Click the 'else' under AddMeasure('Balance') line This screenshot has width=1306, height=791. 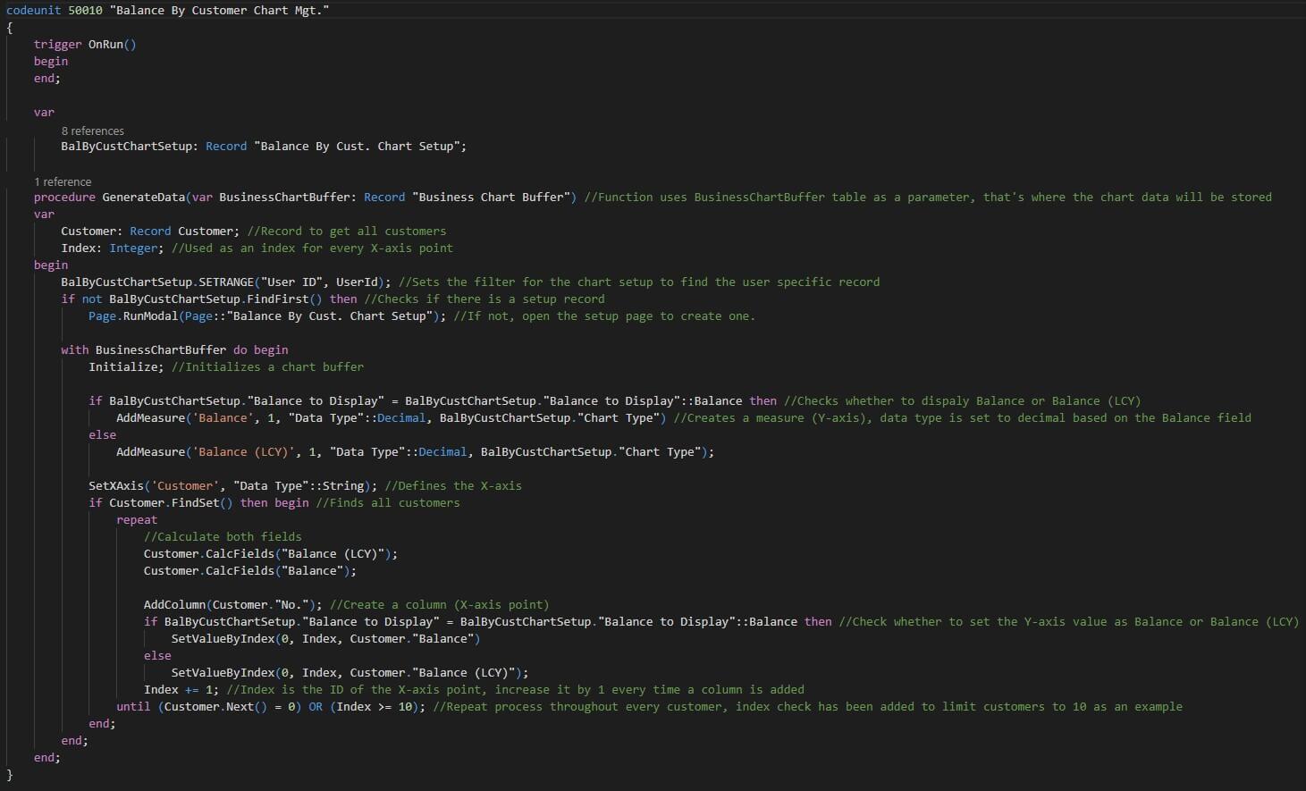(x=102, y=434)
